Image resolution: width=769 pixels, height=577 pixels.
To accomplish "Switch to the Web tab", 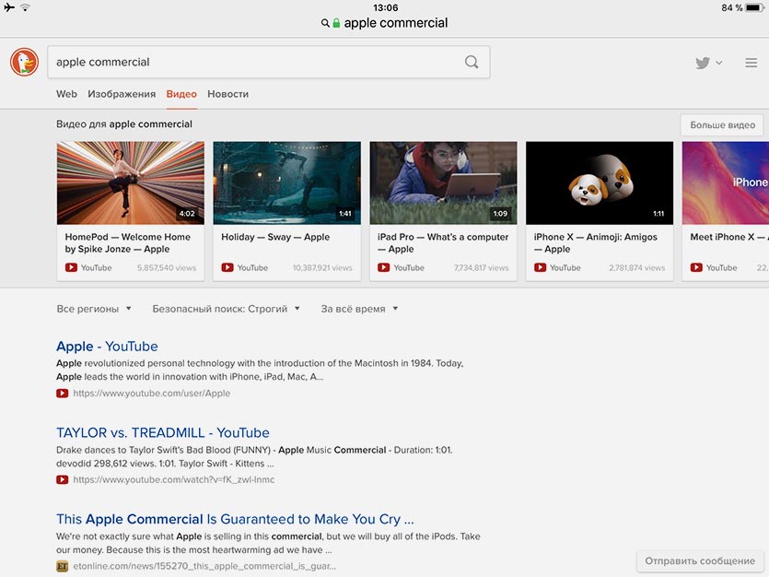I will 66,94.
